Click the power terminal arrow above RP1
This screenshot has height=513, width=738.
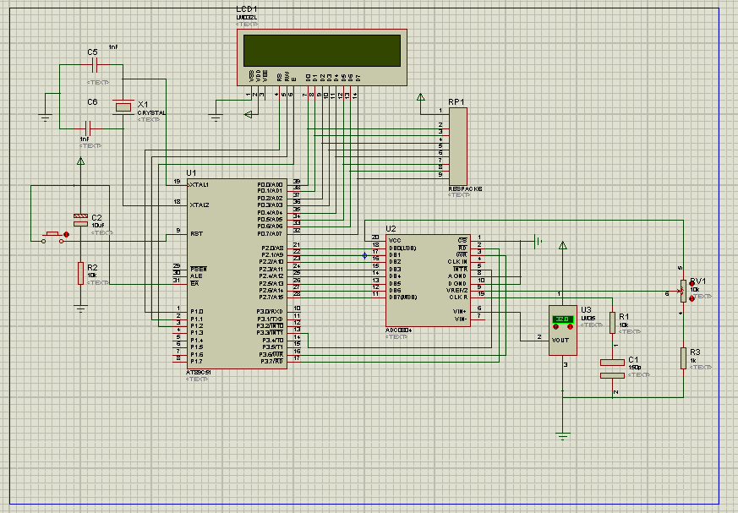click(x=420, y=98)
